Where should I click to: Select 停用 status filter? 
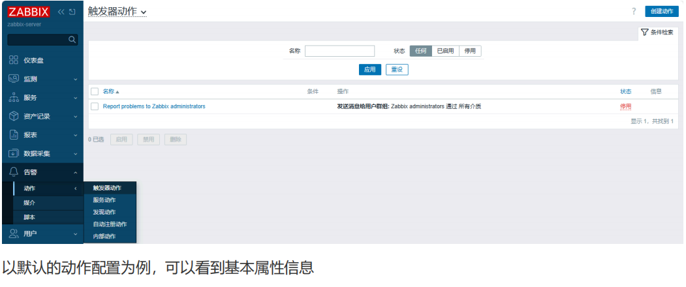pyautogui.click(x=471, y=51)
